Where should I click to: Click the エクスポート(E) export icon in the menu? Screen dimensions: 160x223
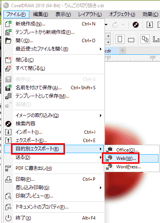8,141
